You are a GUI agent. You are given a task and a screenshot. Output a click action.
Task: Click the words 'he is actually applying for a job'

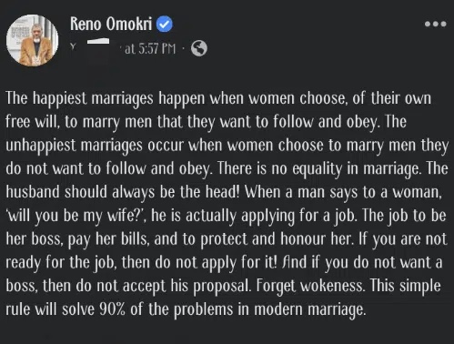coord(254,216)
